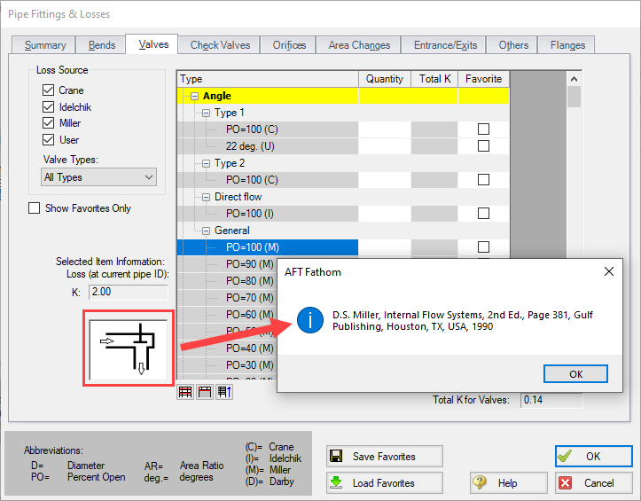Screen dimensions: 641x501
Task: Open the Valve Types dropdown
Action: 98,177
